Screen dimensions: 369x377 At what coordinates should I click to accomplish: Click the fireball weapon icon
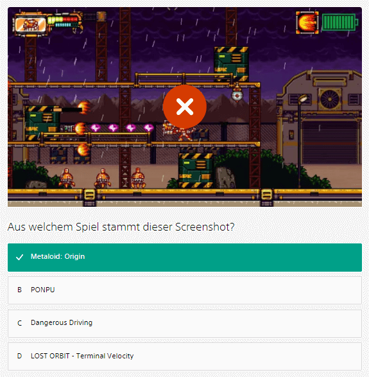[307, 23]
